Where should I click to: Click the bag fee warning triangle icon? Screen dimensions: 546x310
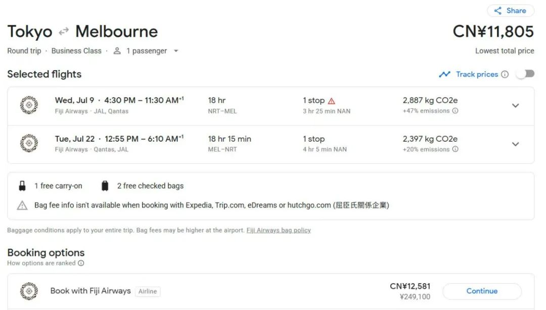click(x=22, y=206)
